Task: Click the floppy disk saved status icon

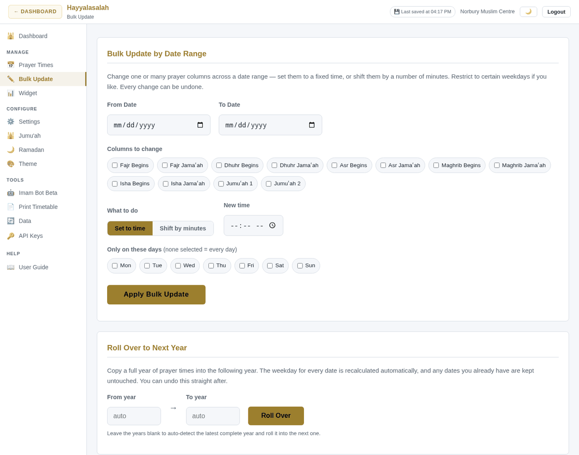Action: (x=397, y=12)
